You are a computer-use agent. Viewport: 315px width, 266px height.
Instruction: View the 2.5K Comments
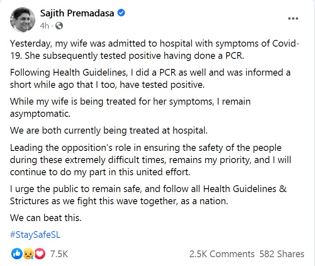pyautogui.click(x=222, y=254)
